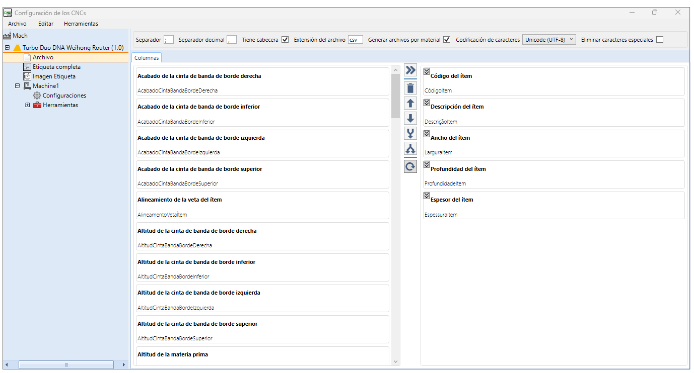Select Acabado de la cinta borde derecha
The height and width of the screenshot is (373, 694).
pyautogui.click(x=262, y=81)
